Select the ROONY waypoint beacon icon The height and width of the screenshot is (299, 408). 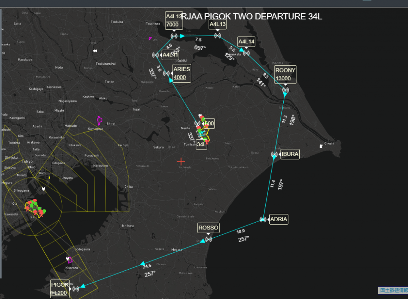click(285, 90)
